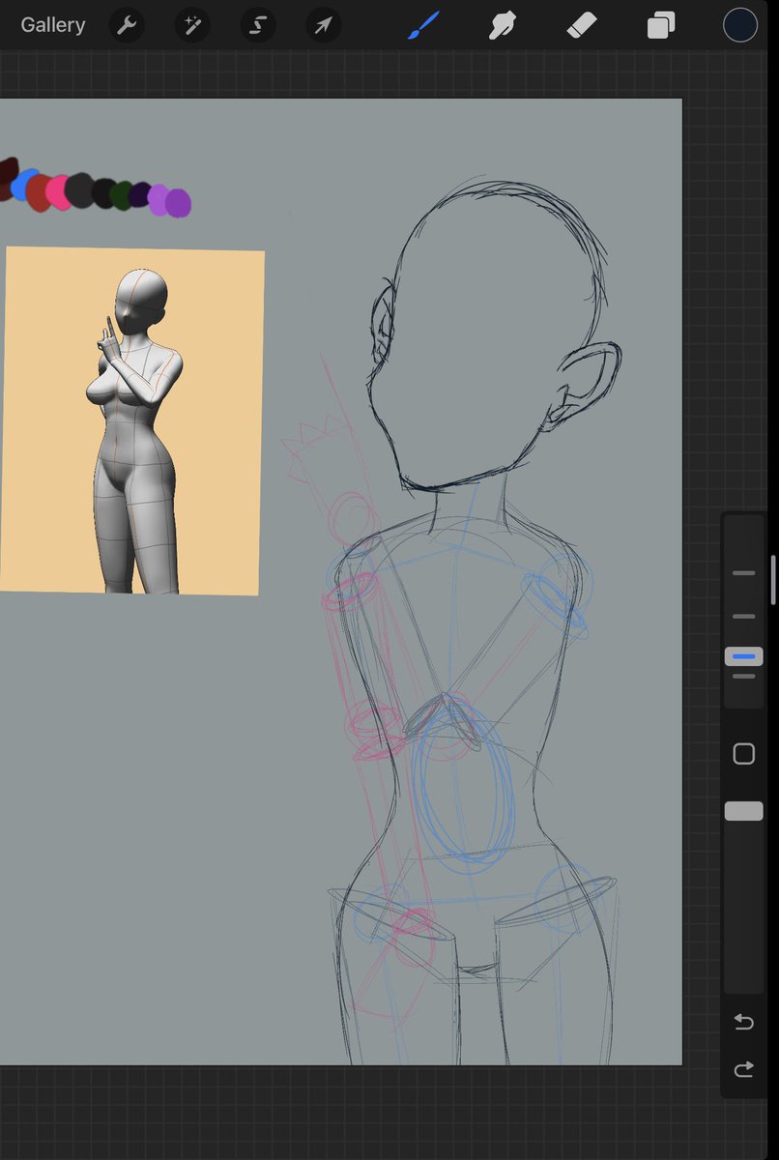Tap the square Modify button in the sidebar
Image resolution: width=779 pixels, height=1160 pixels.
744,754
